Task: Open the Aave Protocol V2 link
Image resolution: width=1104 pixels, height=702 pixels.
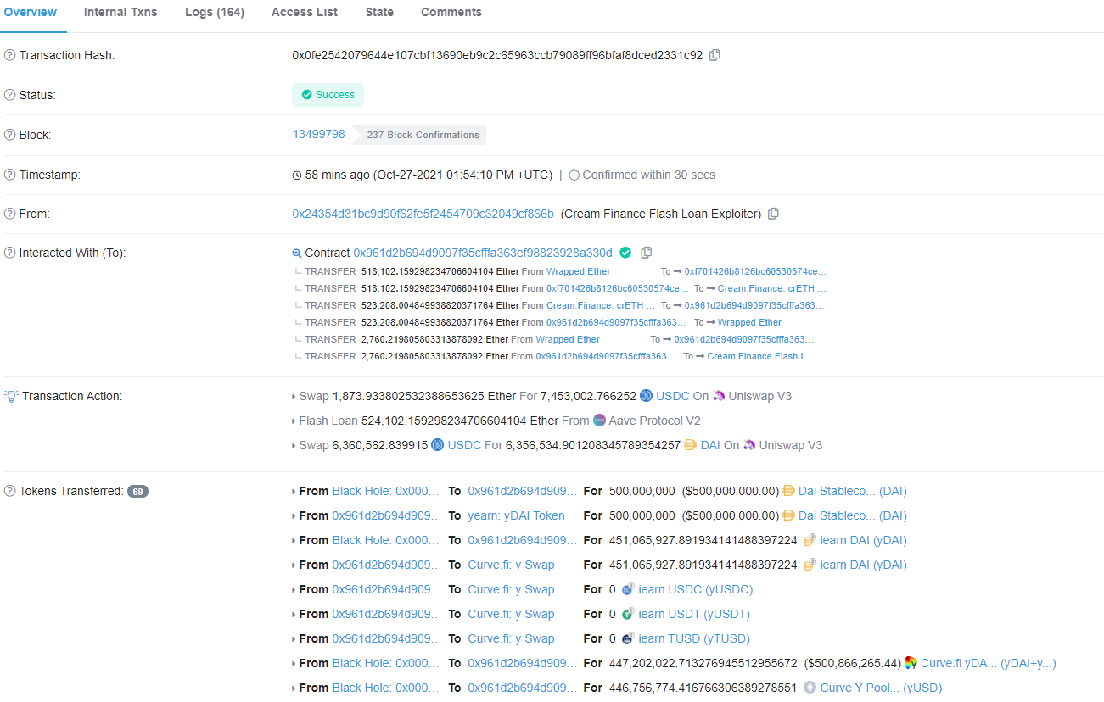Action: point(654,421)
